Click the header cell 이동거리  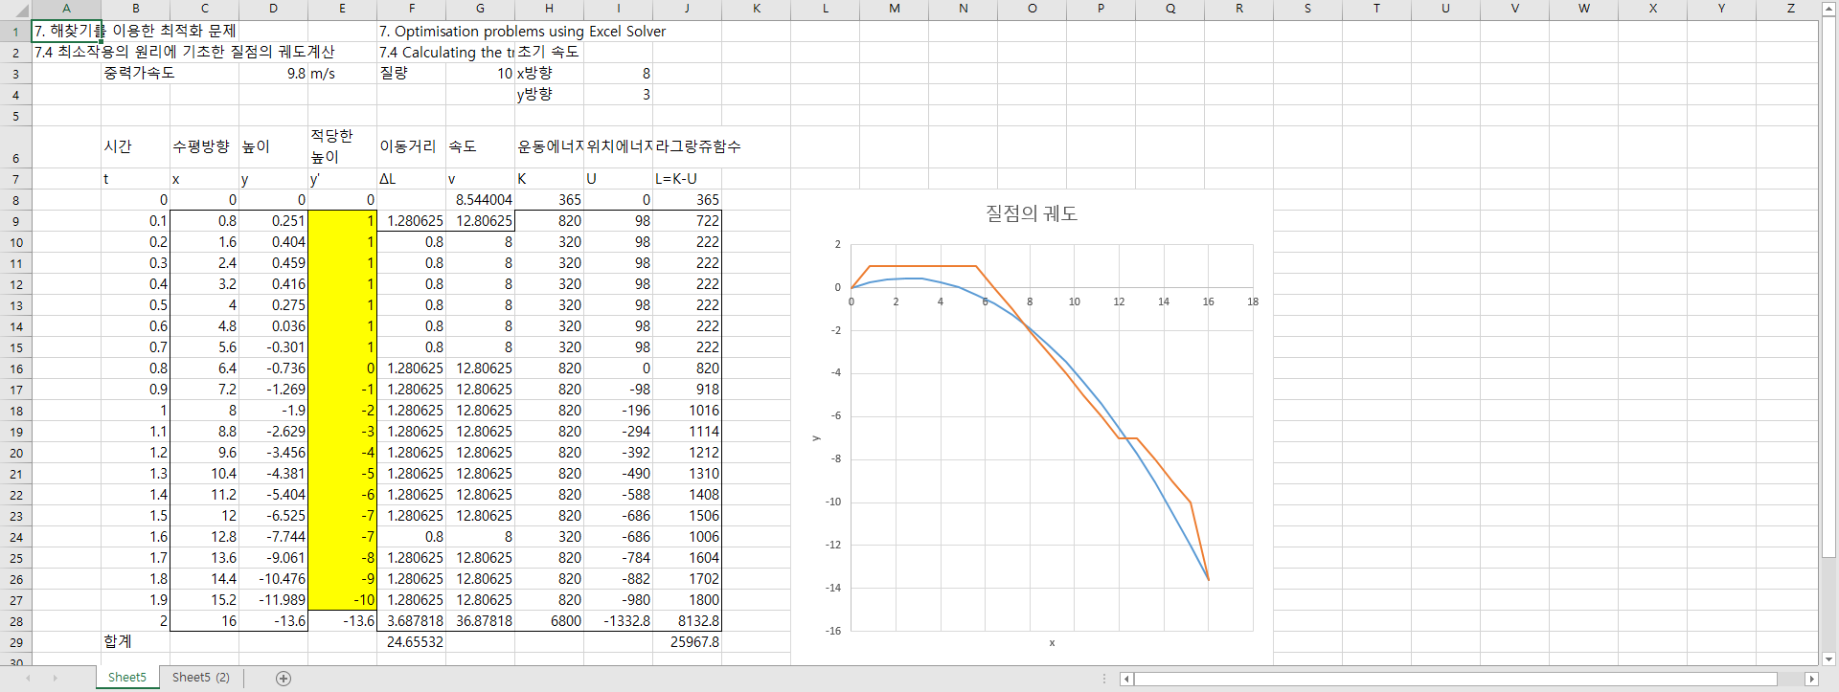point(411,147)
